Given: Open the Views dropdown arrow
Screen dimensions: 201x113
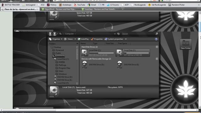Looking at the screenshot, I should pos(75,39).
